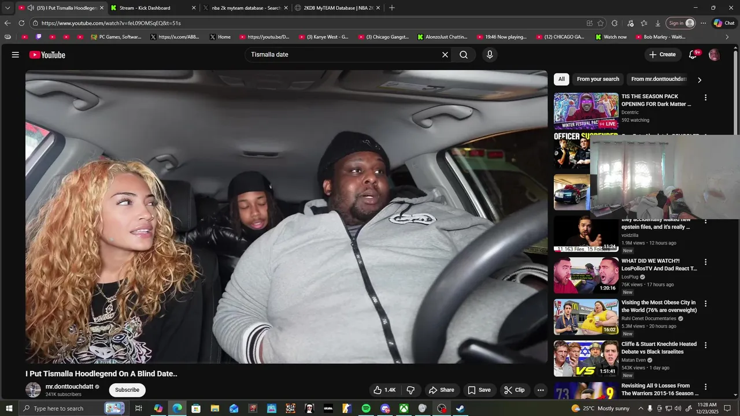
Task: Save the video to a playlist
Action: coord(479,390)
